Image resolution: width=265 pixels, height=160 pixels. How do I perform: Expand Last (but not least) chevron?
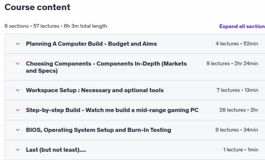[x=18, y=150]
